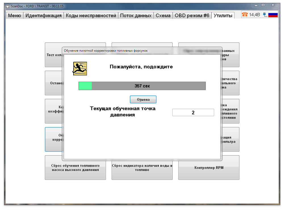Image resolution: width=284 pixels, height=210 pixels.
Task: Cancel the learning with Отмена button
Action: point(143,100)
